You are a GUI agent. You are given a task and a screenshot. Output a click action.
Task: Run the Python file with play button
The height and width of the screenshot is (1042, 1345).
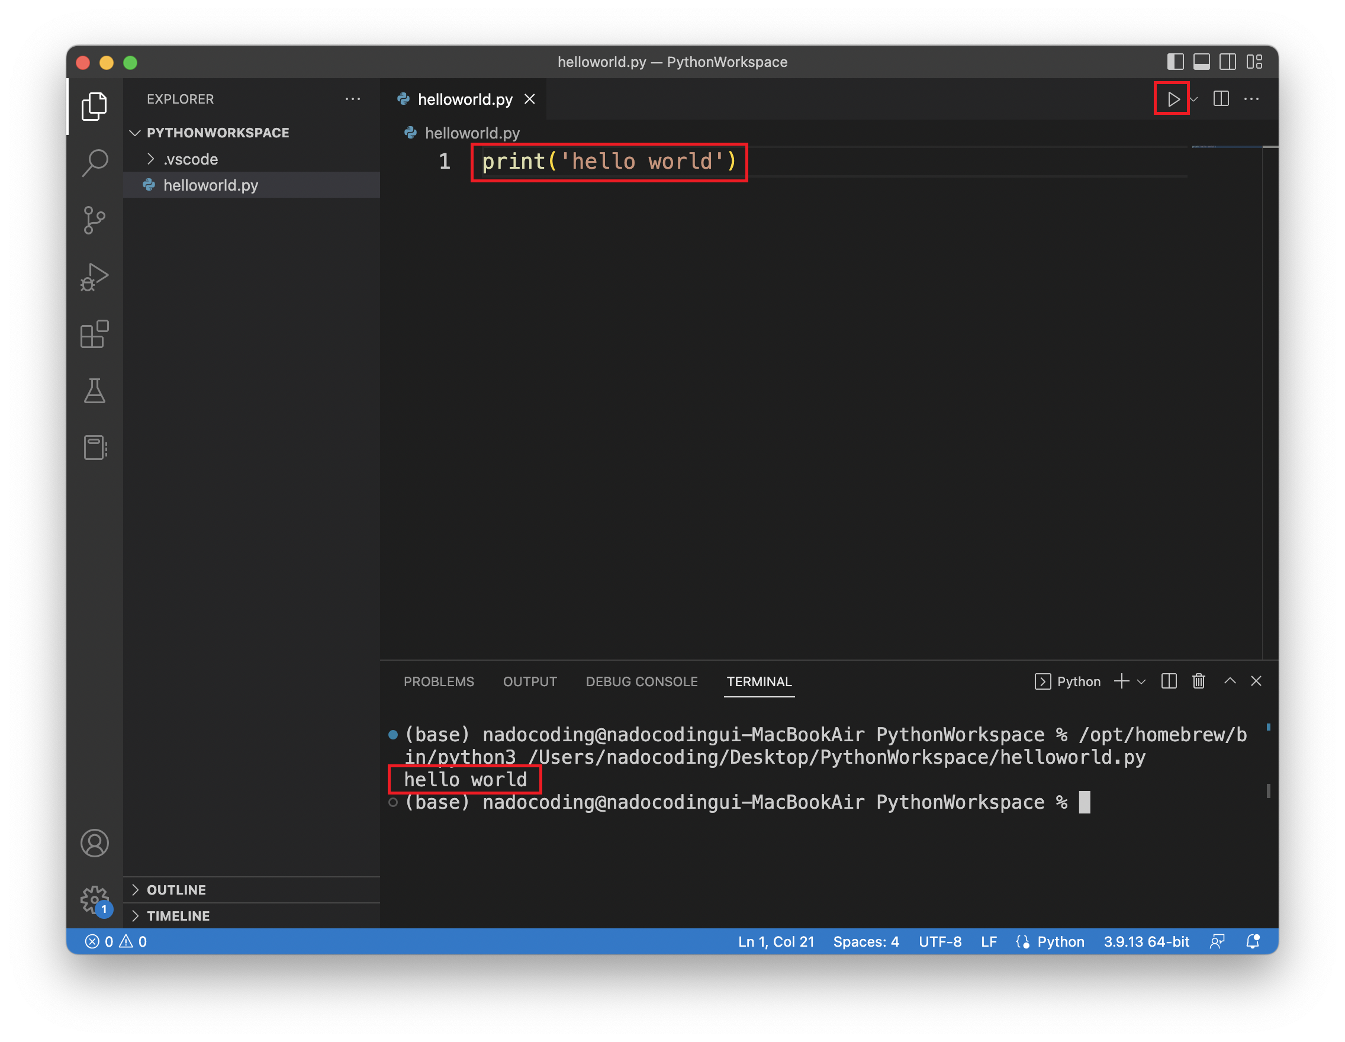tap(1173, 99)
